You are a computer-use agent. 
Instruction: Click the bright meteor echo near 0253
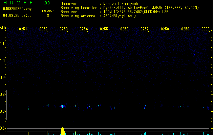click(63, 106)
